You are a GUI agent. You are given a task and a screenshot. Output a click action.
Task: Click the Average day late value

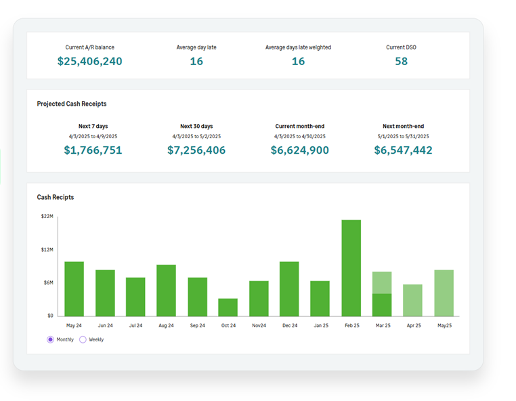point(196,62)
